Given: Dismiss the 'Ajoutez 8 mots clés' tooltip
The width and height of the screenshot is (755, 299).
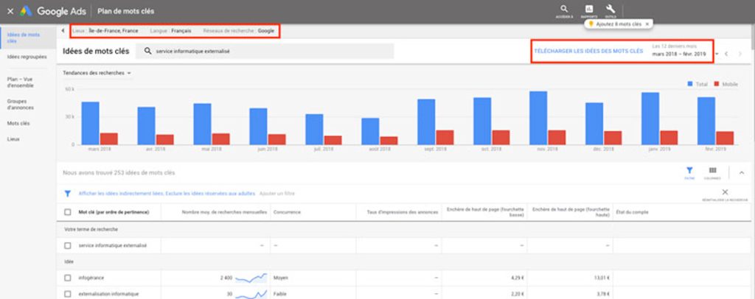Looking at the screenshot, I should click(647, 24).
